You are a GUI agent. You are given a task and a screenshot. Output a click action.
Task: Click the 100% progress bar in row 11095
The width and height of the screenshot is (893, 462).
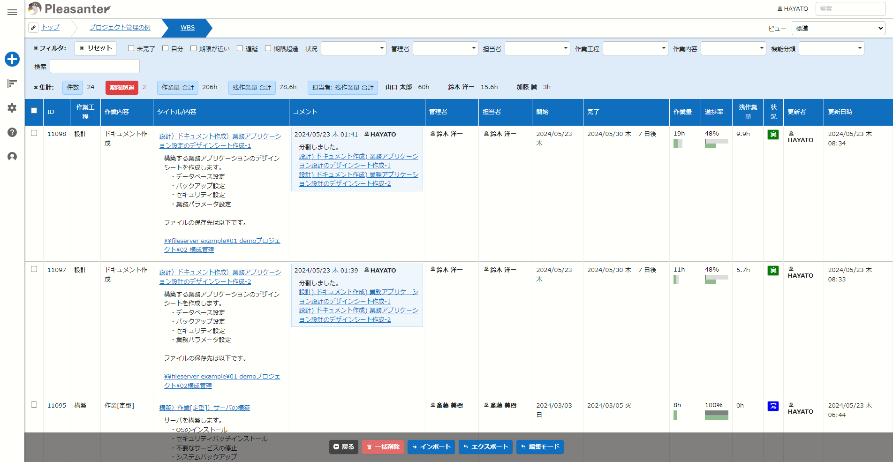[717, 415]
